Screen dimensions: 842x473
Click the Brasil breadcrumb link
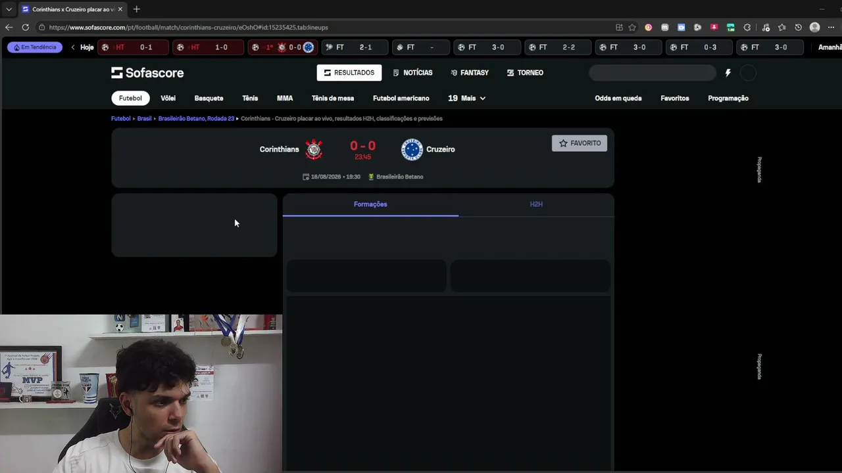click(x=144, y=119)
